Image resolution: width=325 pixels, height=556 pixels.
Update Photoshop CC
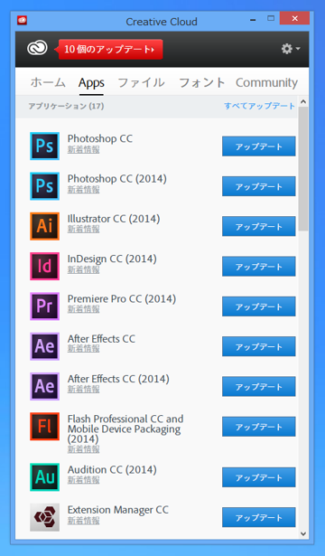coord(259,146)
